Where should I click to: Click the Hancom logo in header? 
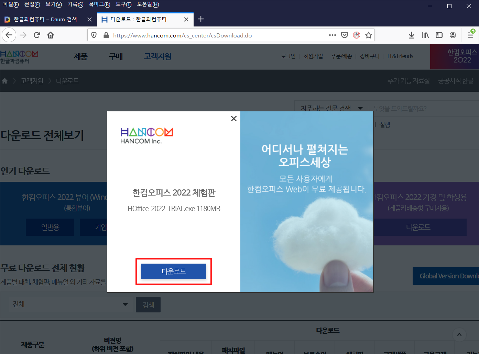pyautogui.click(x=19, y=57)
